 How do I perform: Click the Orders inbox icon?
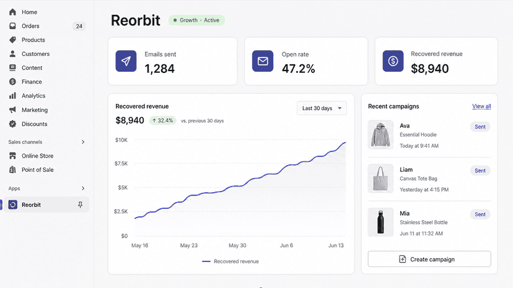[x=12, y=26]
